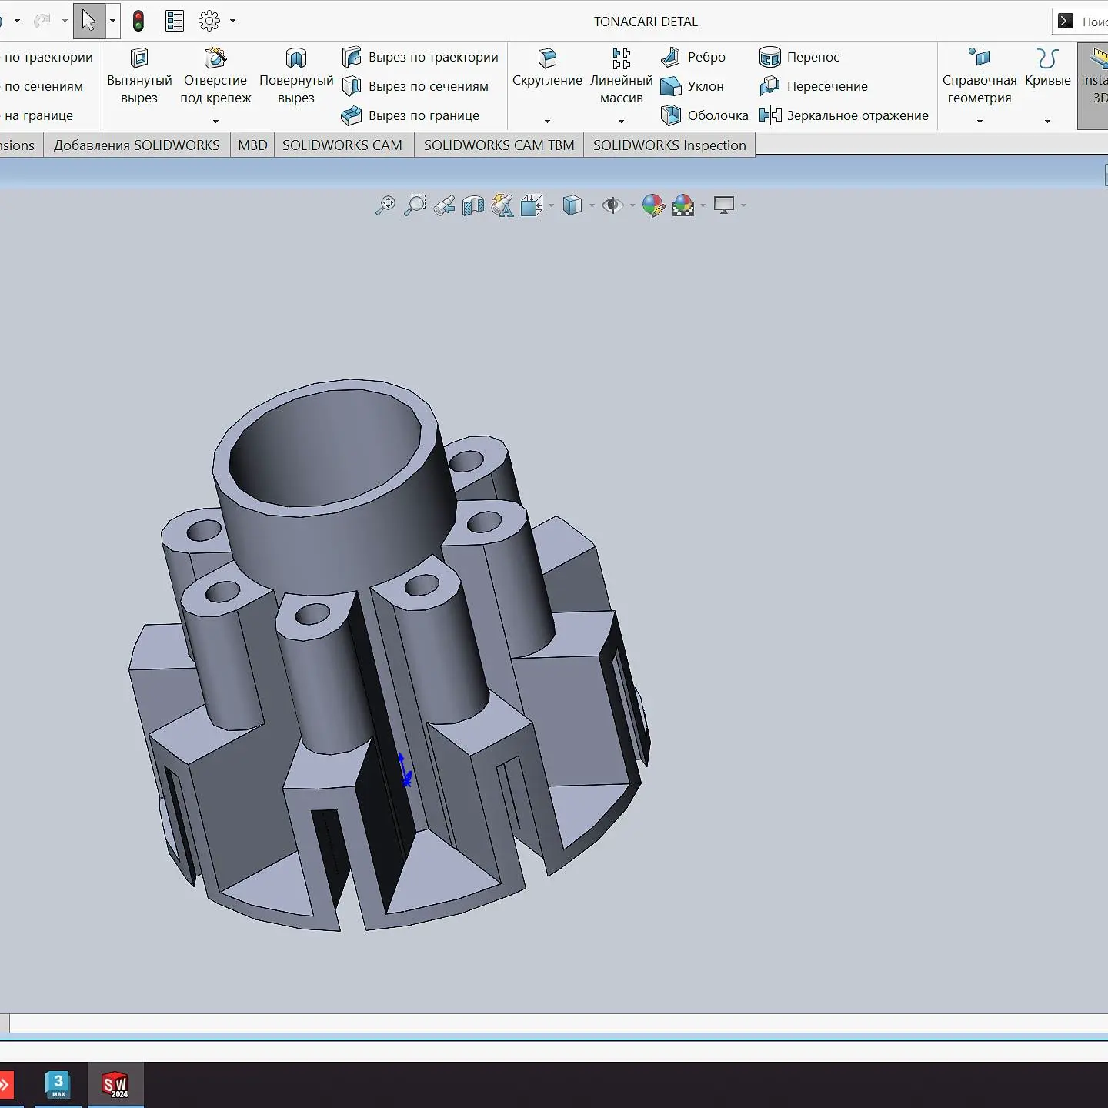Change the Display Style
This screenshot has width=1108, height=1108.
click(x=572, y=205)
